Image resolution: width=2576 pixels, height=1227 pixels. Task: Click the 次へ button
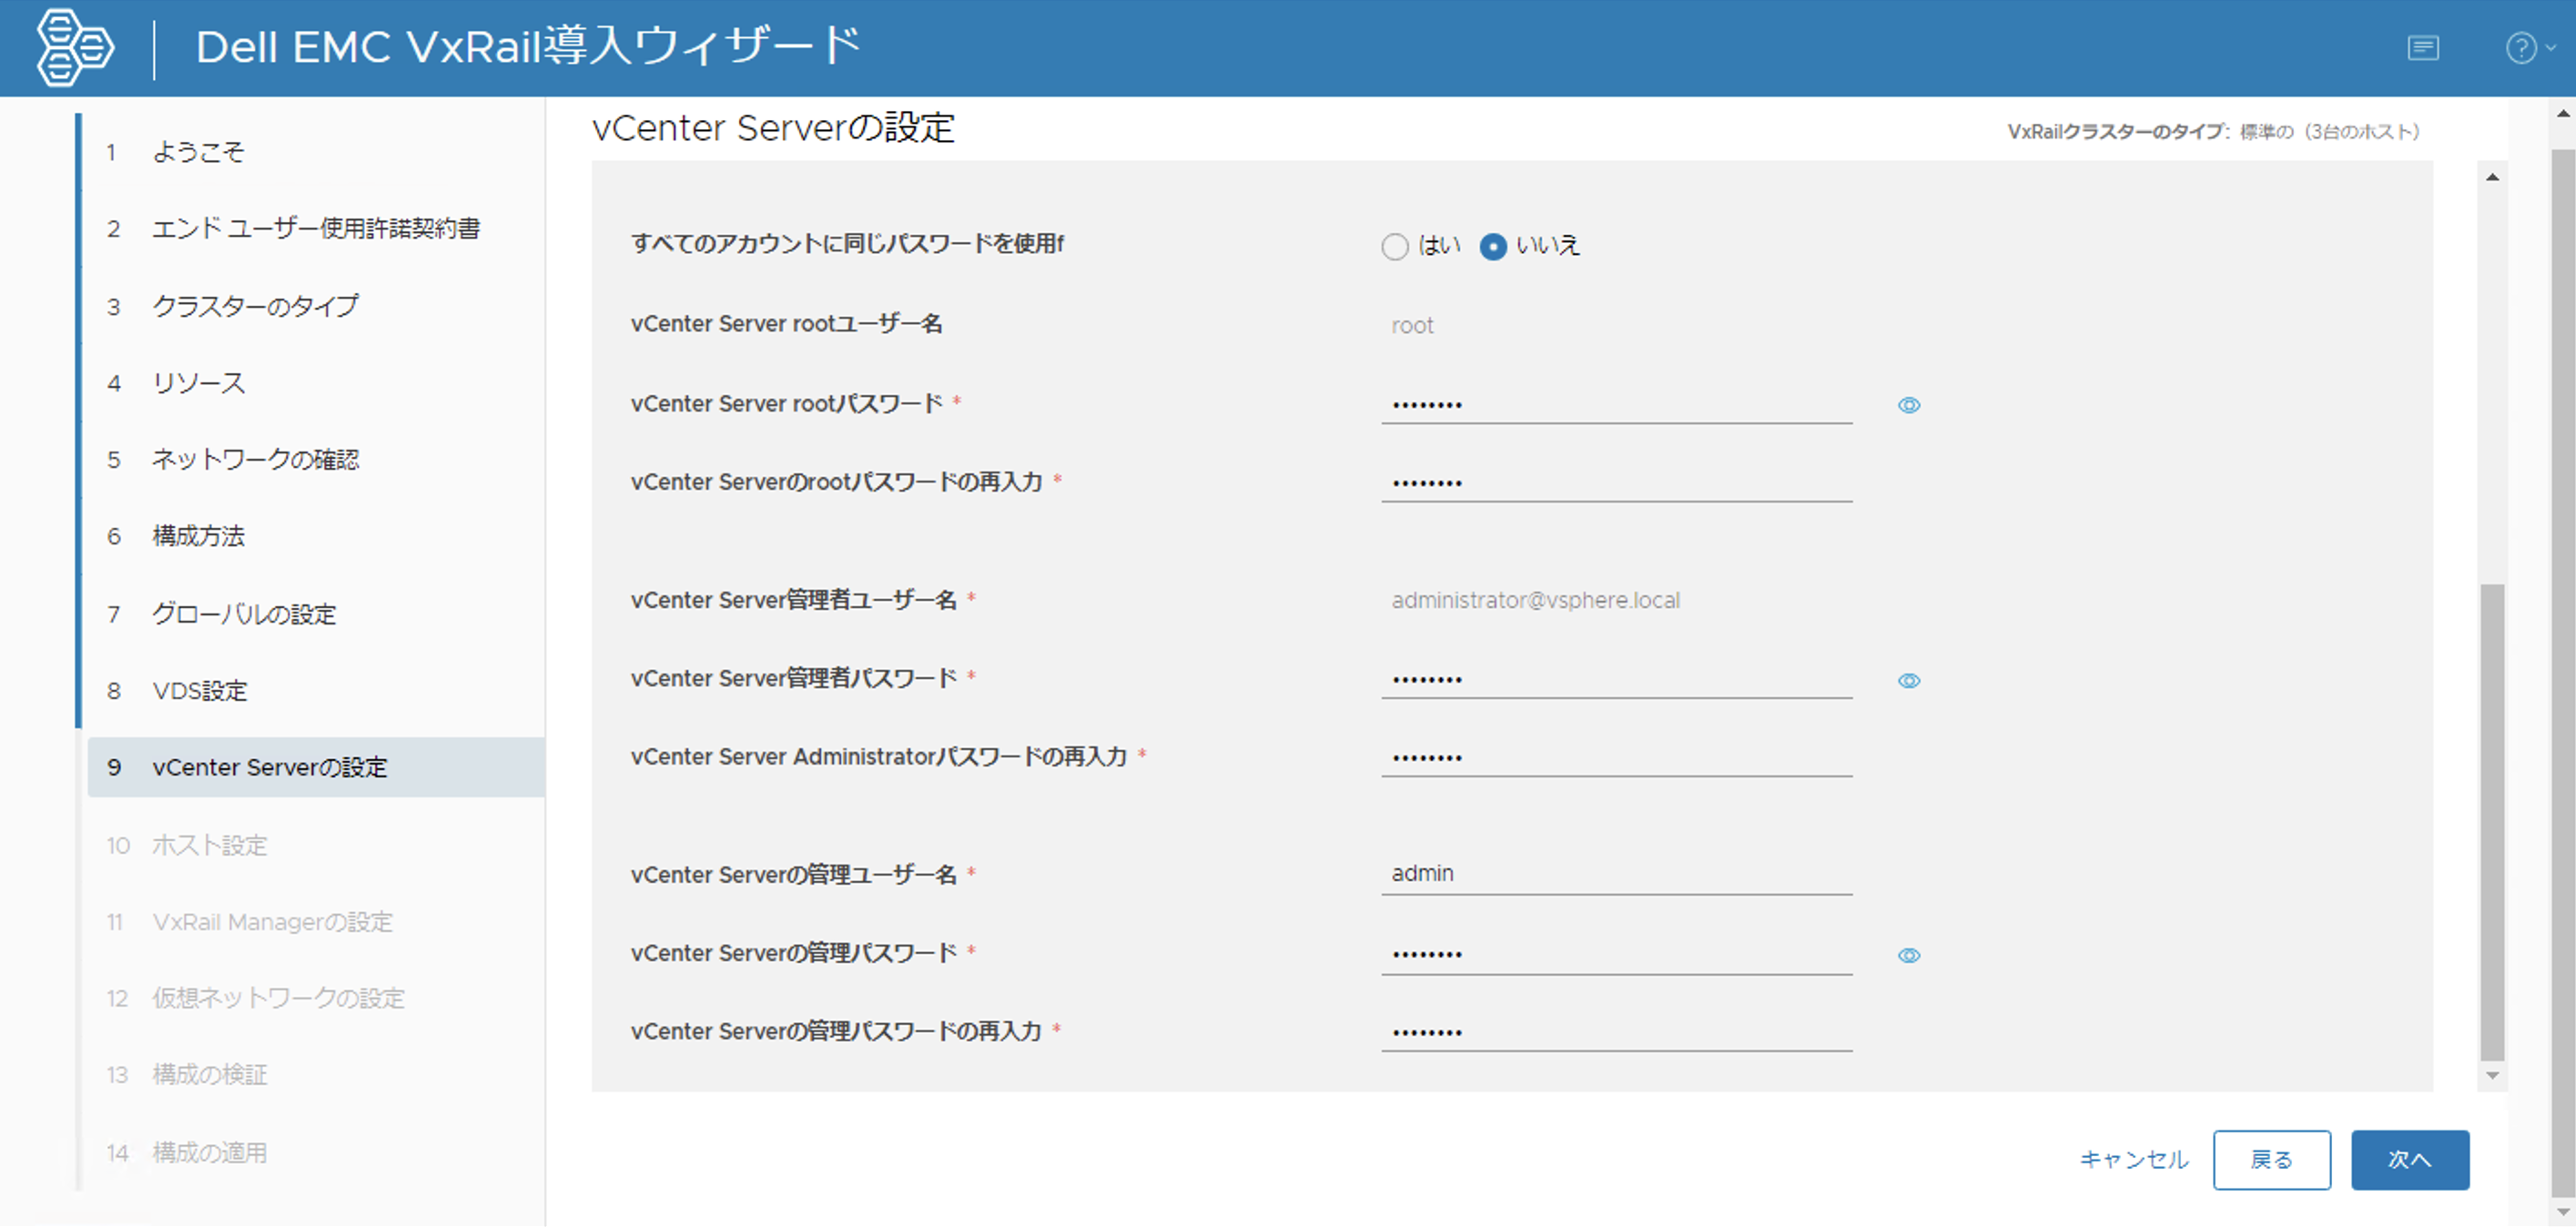coord(2409,1160)
